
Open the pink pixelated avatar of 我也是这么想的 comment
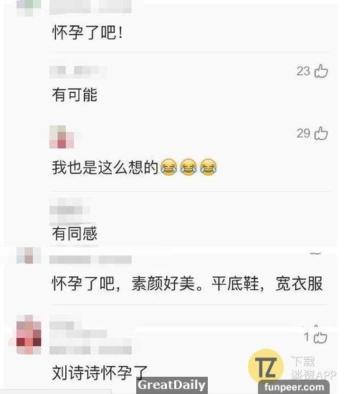click(62, 137)
